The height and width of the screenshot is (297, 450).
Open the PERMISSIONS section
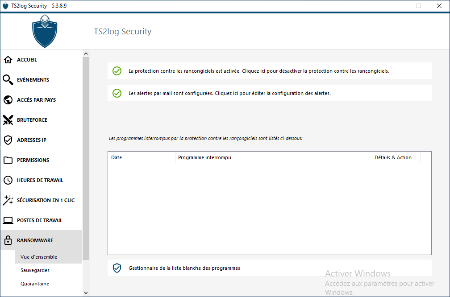[x=42, y=160]
